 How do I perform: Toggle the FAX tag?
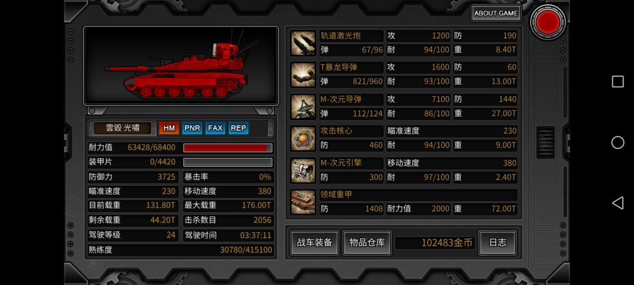click(x=215, y=128)
